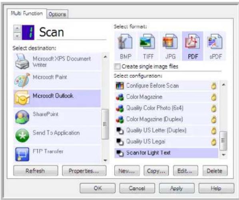This screenshot has height=200, width=239.
Task: Click the Cancel button
Action: tap(137, 188)
